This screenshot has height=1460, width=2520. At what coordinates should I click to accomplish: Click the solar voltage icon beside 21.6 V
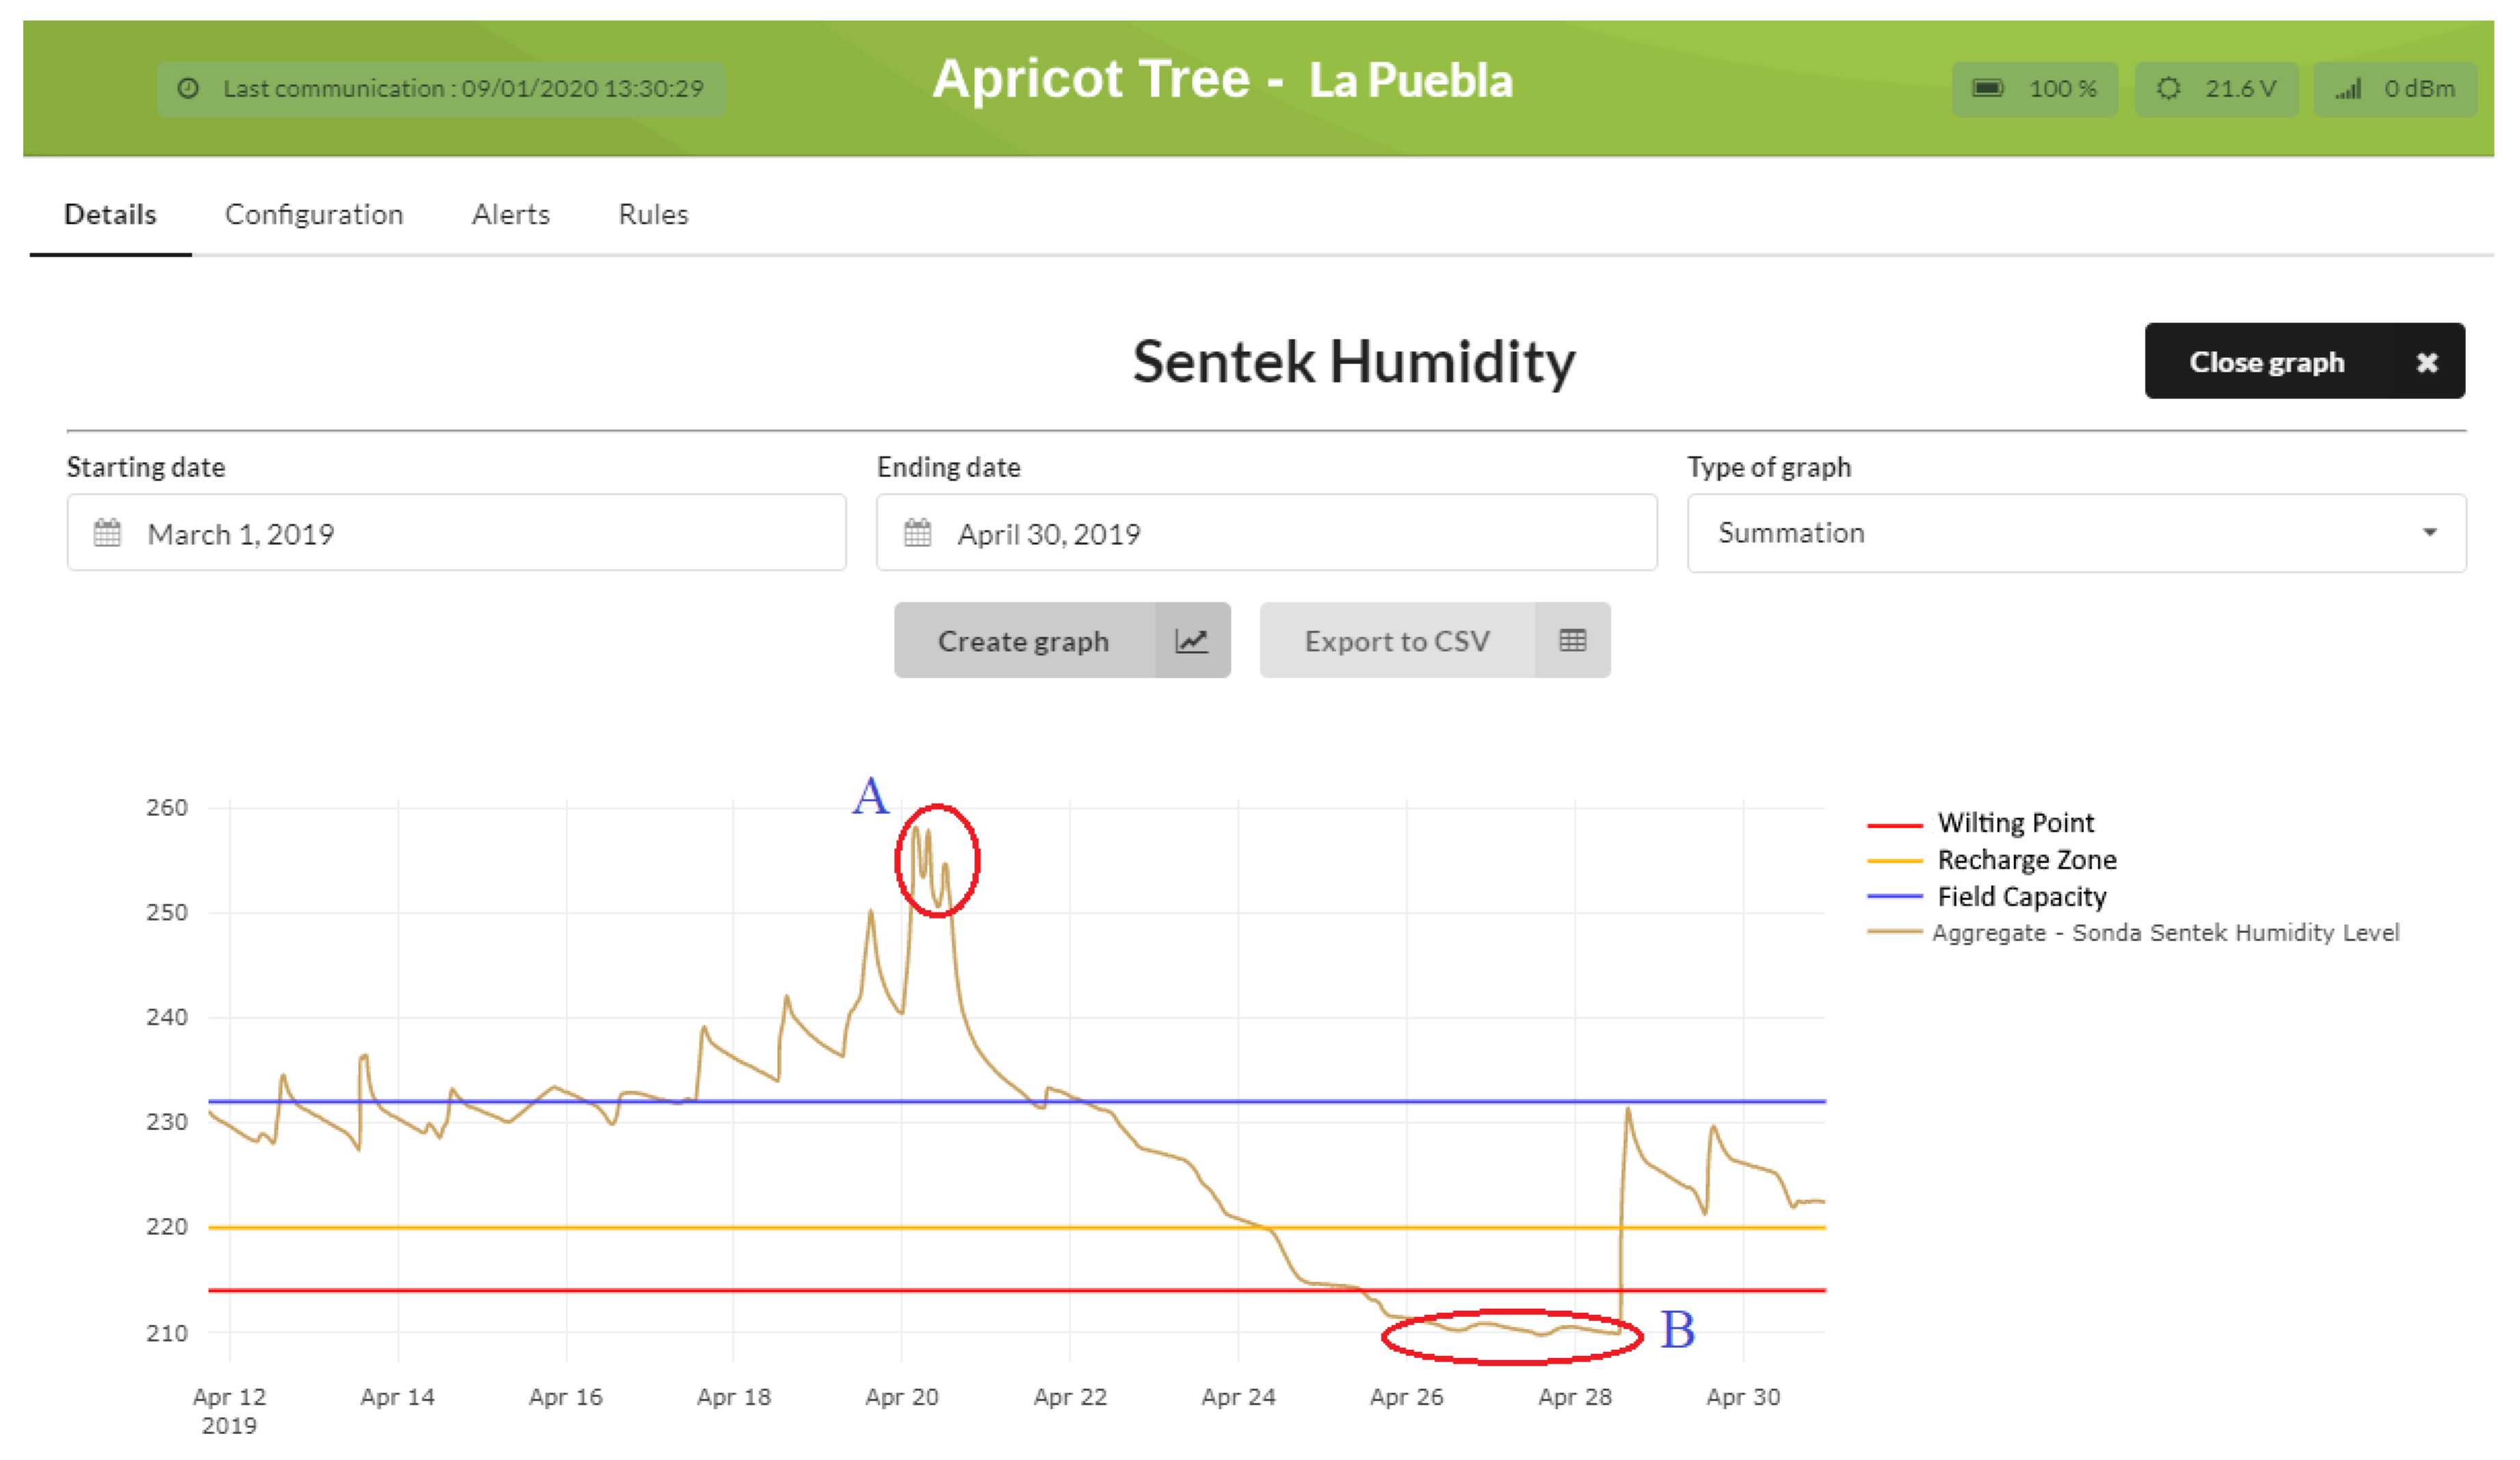(x=2168, y=88)
